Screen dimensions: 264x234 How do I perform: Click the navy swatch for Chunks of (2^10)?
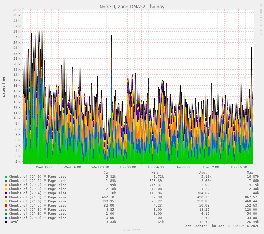pos(6,218)
